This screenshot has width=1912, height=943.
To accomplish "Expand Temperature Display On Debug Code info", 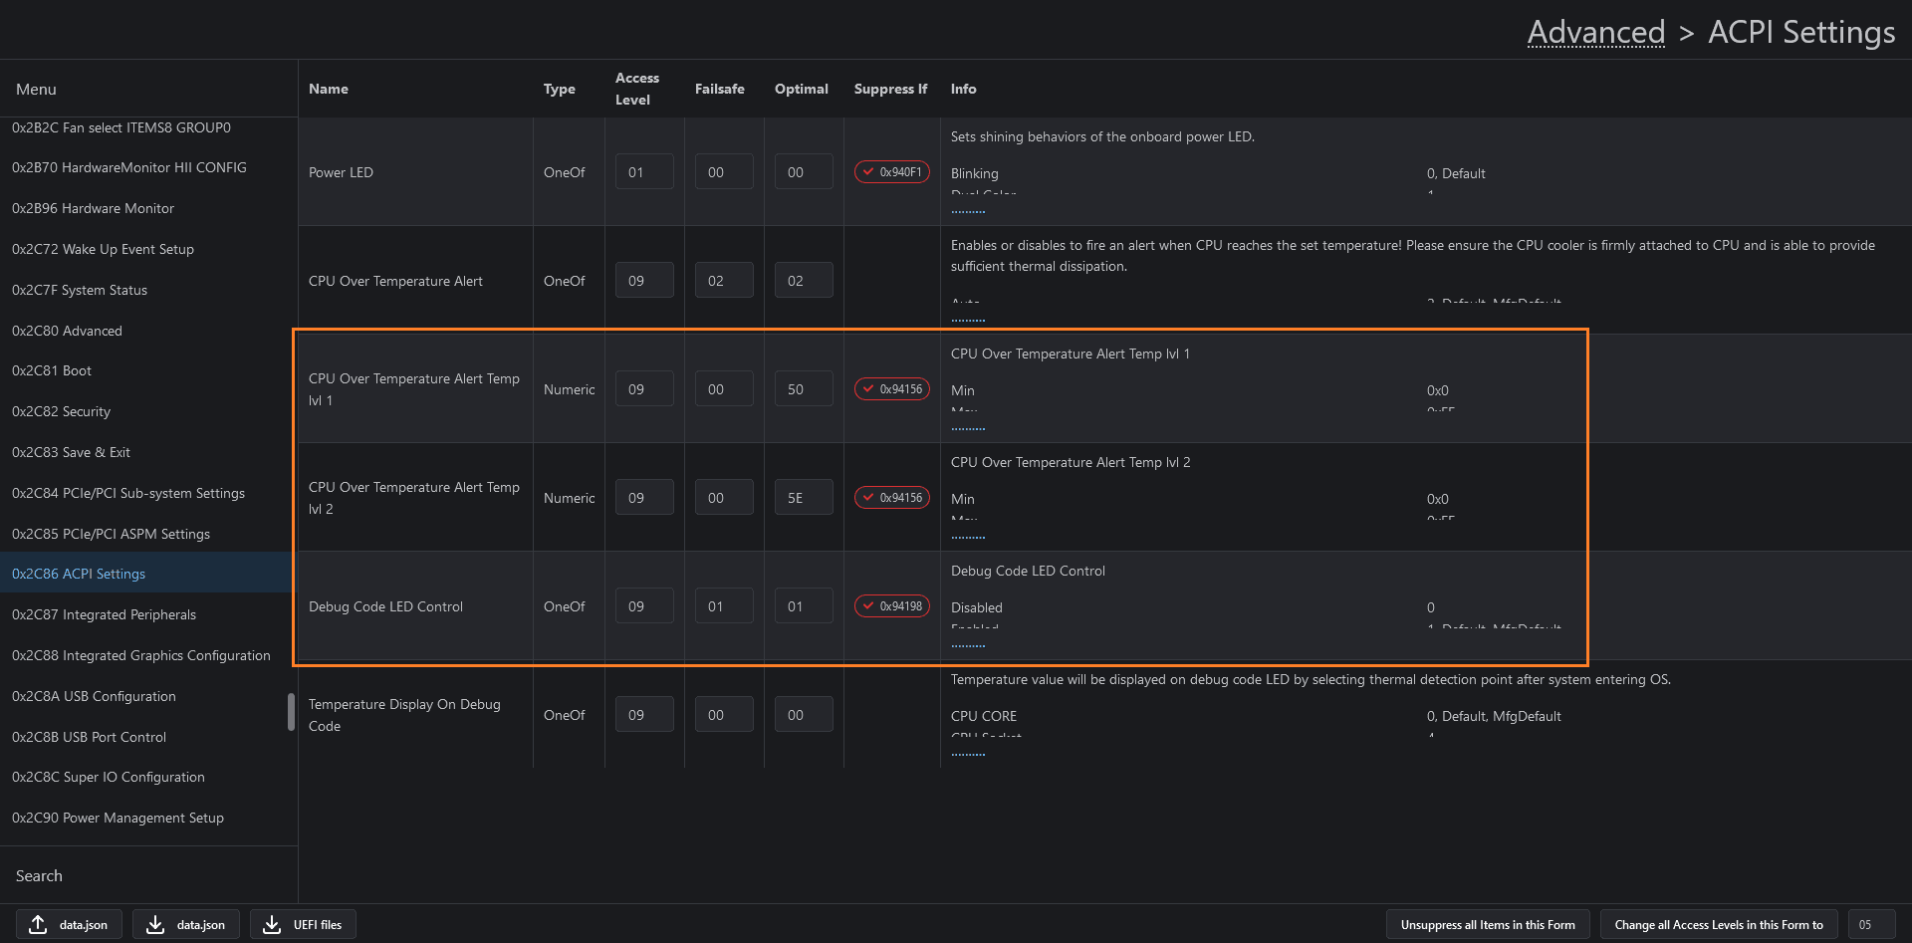I will coord(968,755).
